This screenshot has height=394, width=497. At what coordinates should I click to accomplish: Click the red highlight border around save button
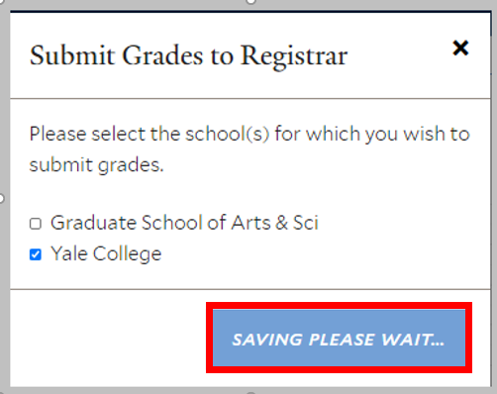tap(339, 305)
